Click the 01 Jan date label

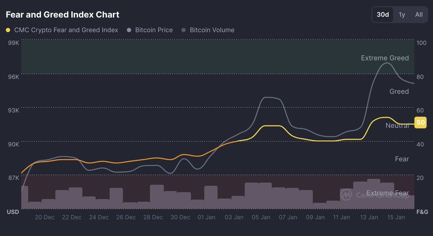point(206,217)
